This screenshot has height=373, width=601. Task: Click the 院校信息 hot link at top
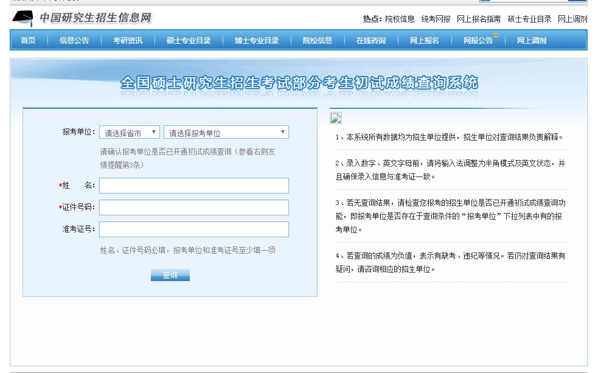point(400,19)
